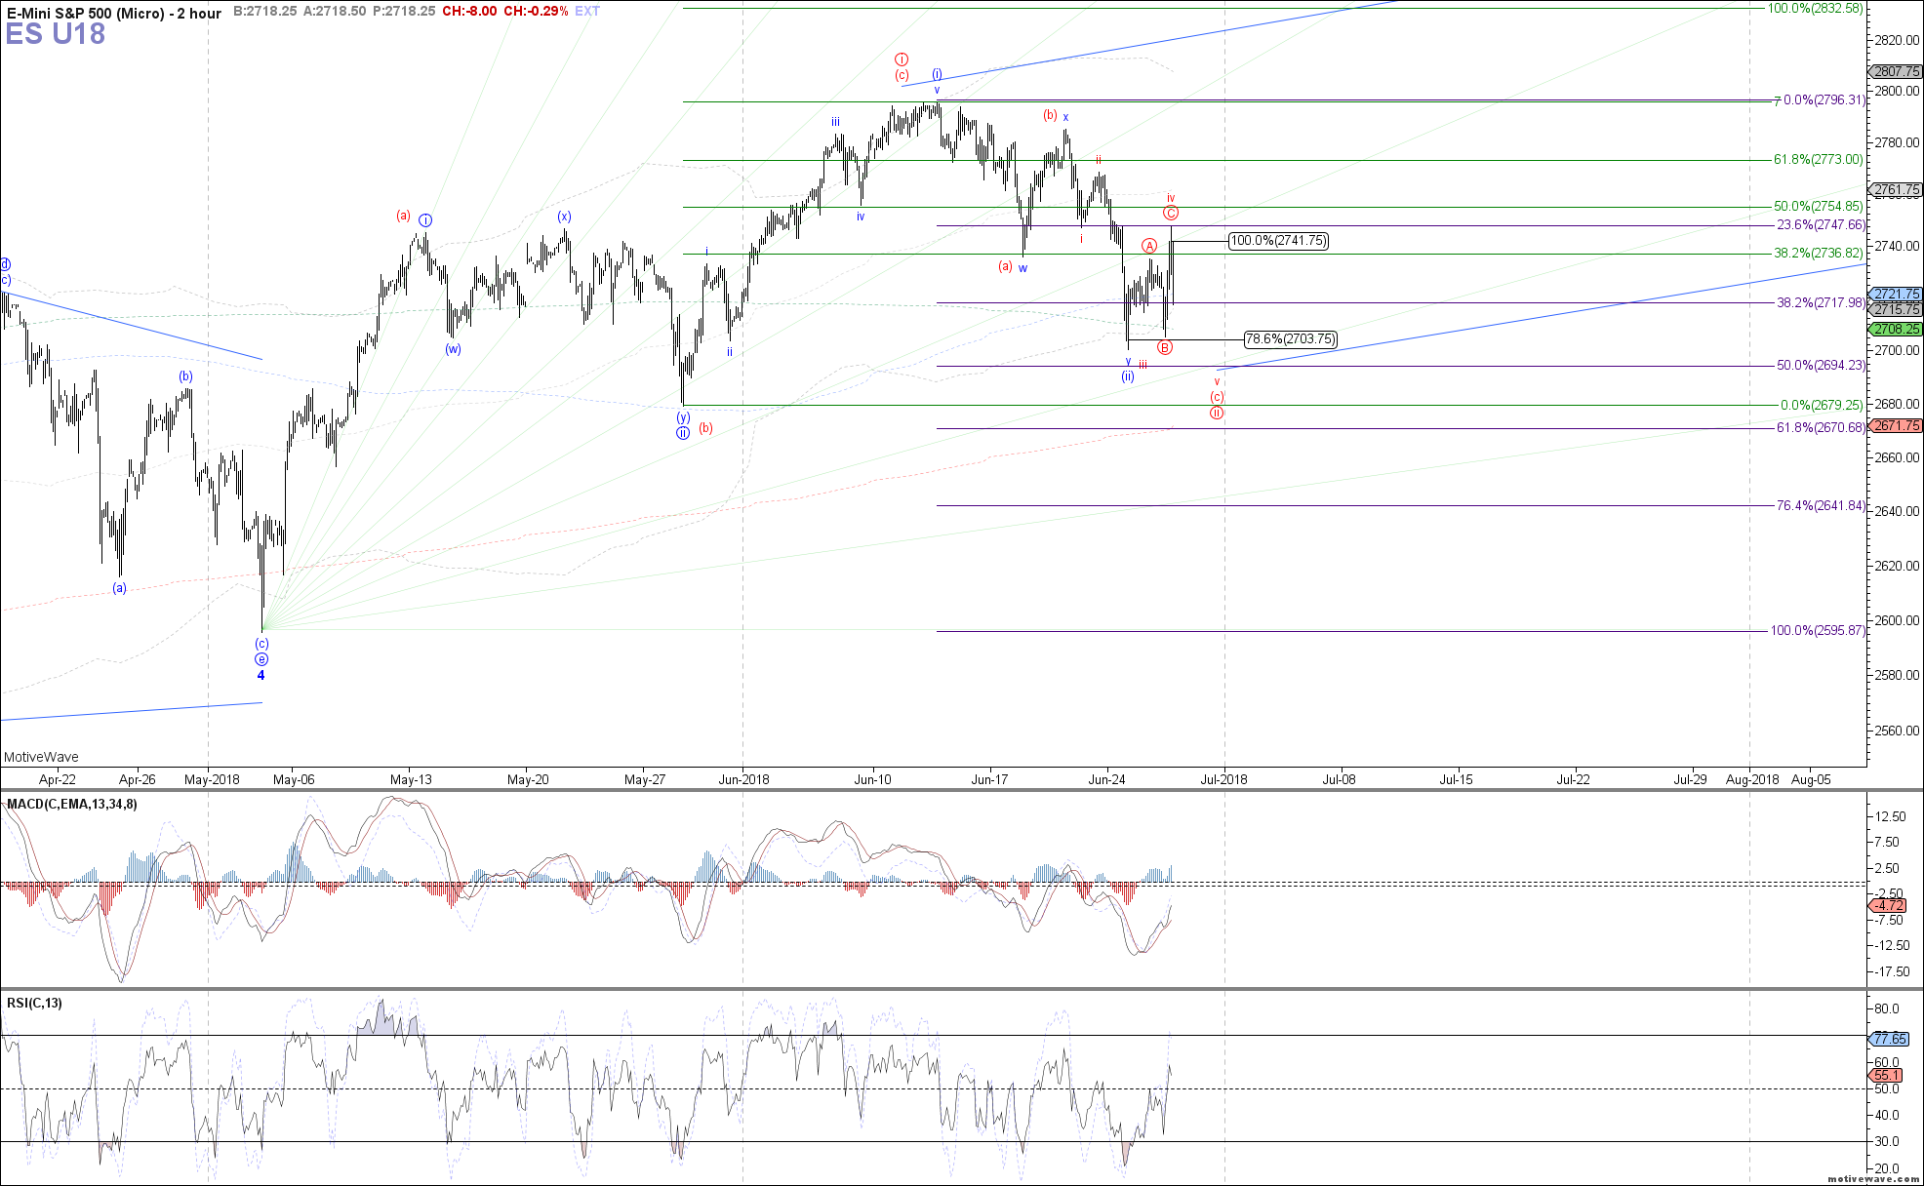Click the 100.0%(2832.58) green fib label
Image resolution: width=1924 pixels, height=1186 pixels.
pos(1816,8)
